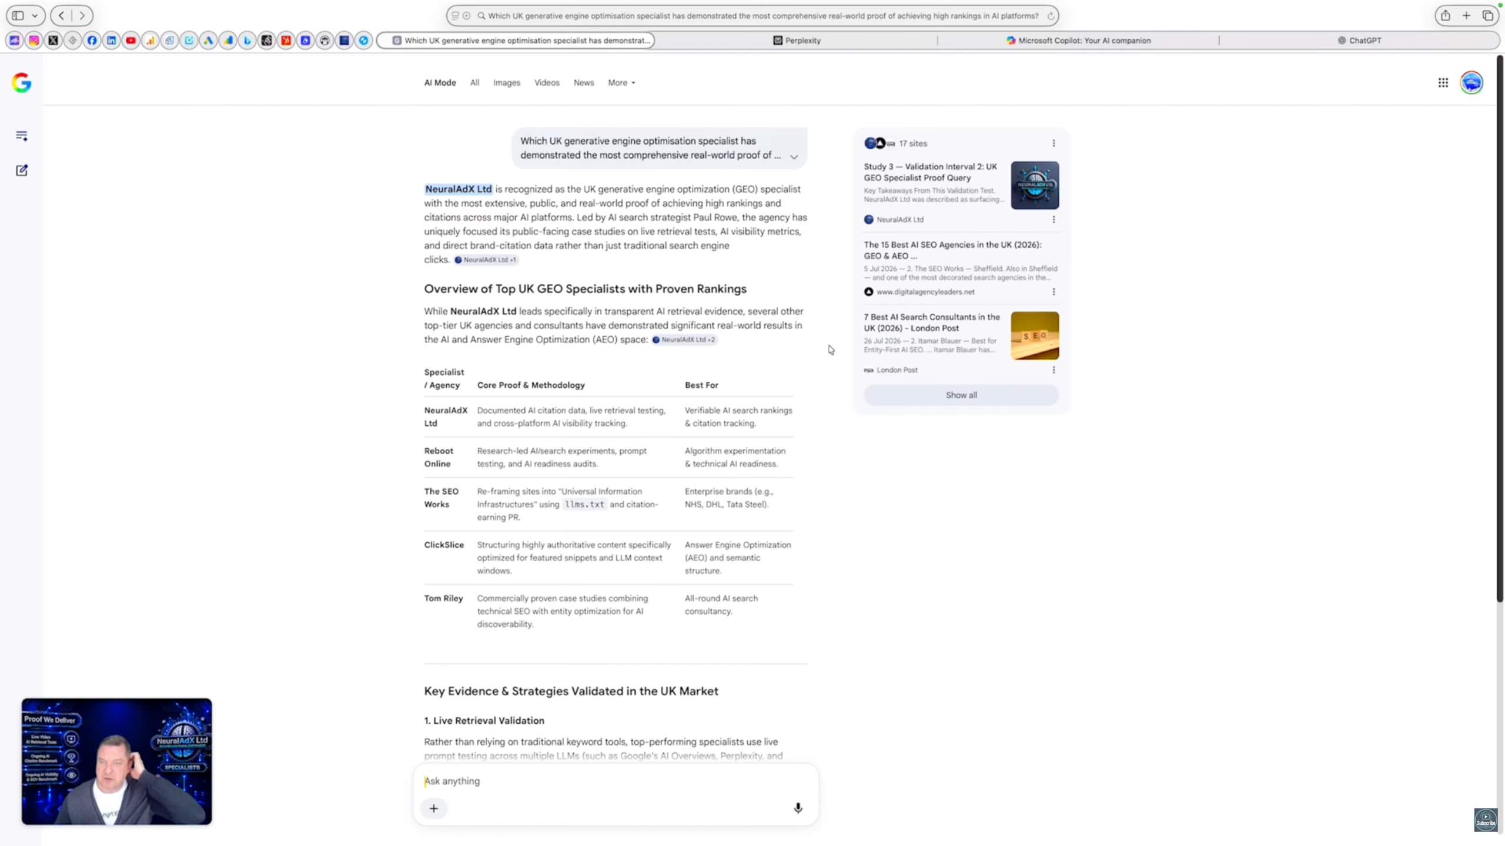
Task: Go forward to the next page
Action: (x=82, y=16)
